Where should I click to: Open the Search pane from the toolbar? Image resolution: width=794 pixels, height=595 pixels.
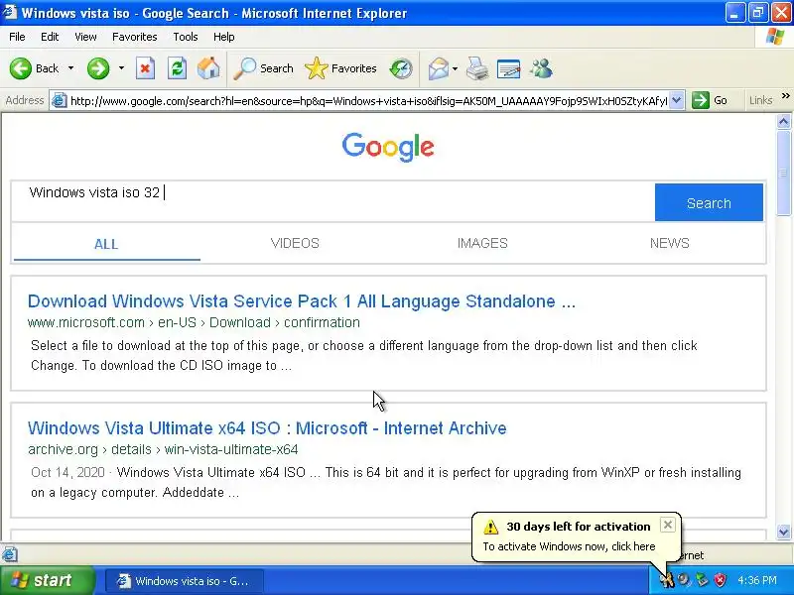coord(263,68)
